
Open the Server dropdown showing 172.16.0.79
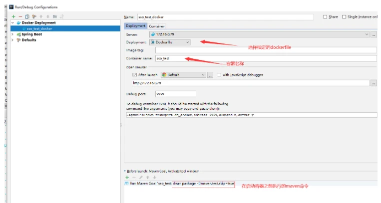click(259, 34)
